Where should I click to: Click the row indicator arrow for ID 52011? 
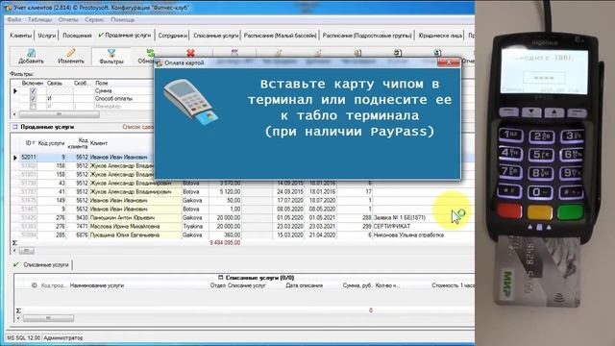(15, 158)
